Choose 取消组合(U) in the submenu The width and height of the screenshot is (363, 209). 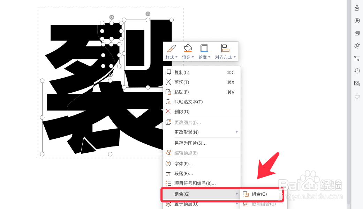[264, 204]
